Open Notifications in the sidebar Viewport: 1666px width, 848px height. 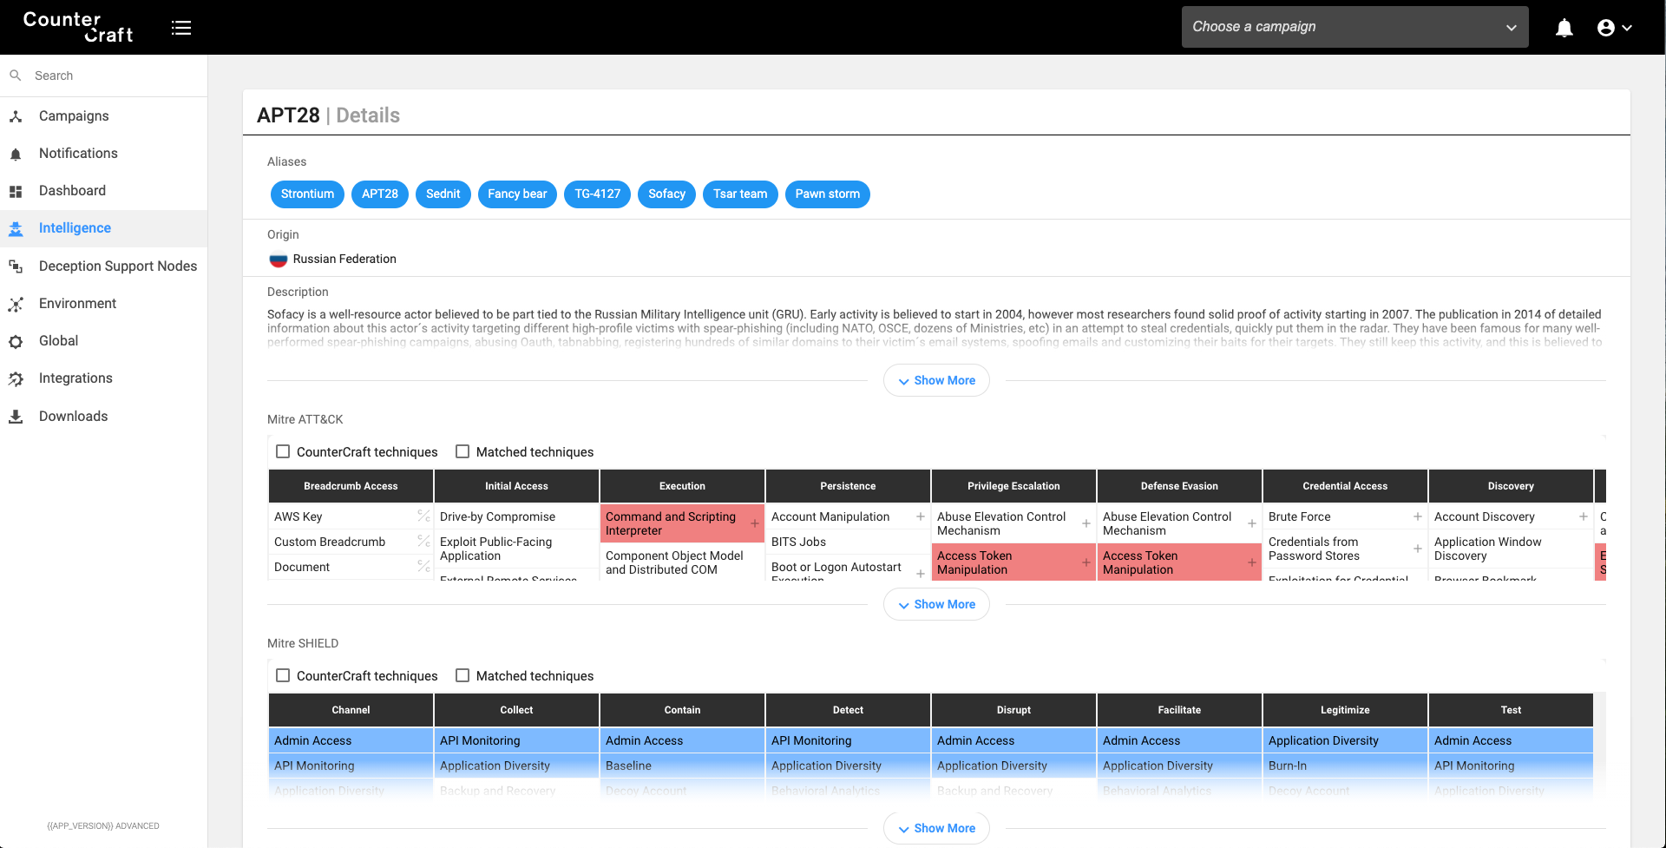tap(104, 154)
